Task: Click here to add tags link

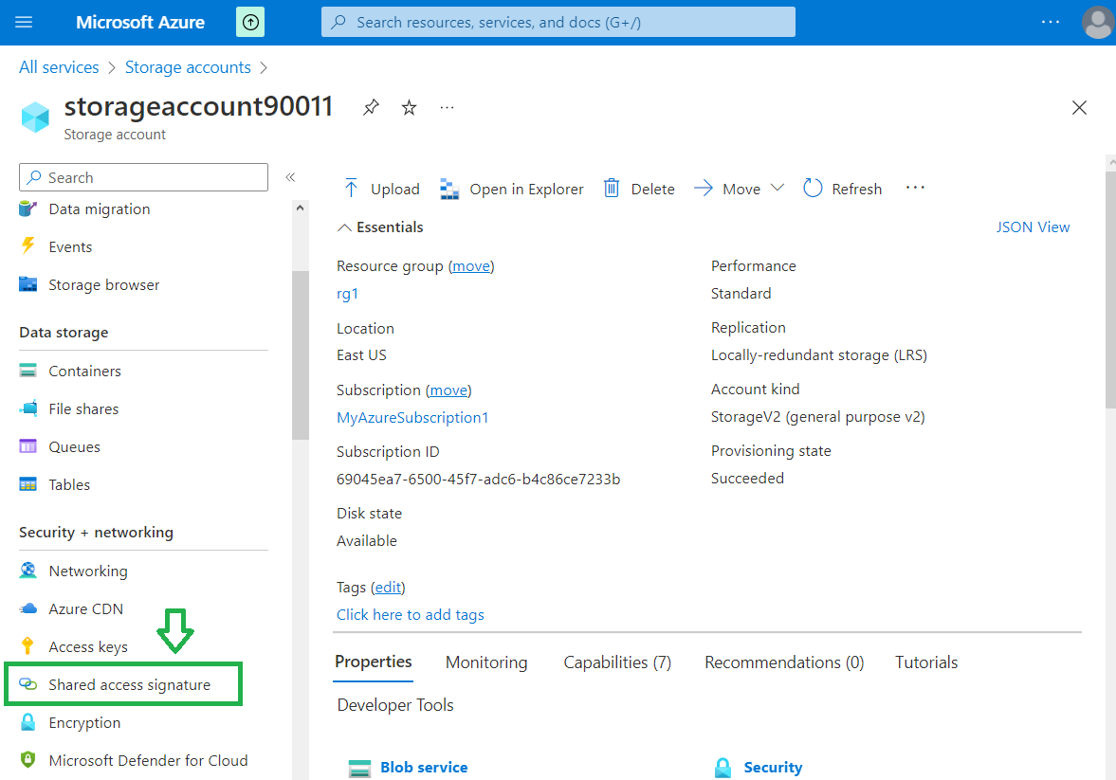Action: [410, 615]
